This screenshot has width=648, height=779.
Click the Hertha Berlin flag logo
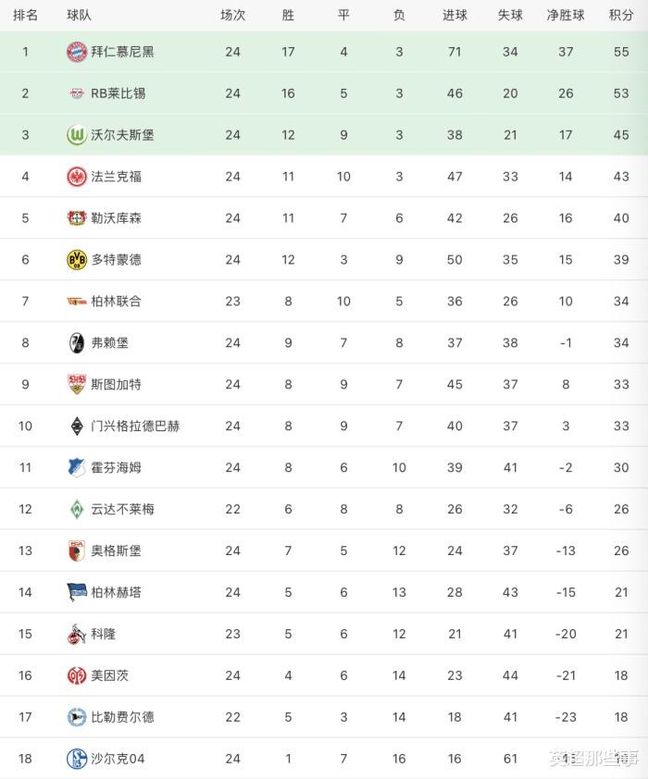(77, 592)
